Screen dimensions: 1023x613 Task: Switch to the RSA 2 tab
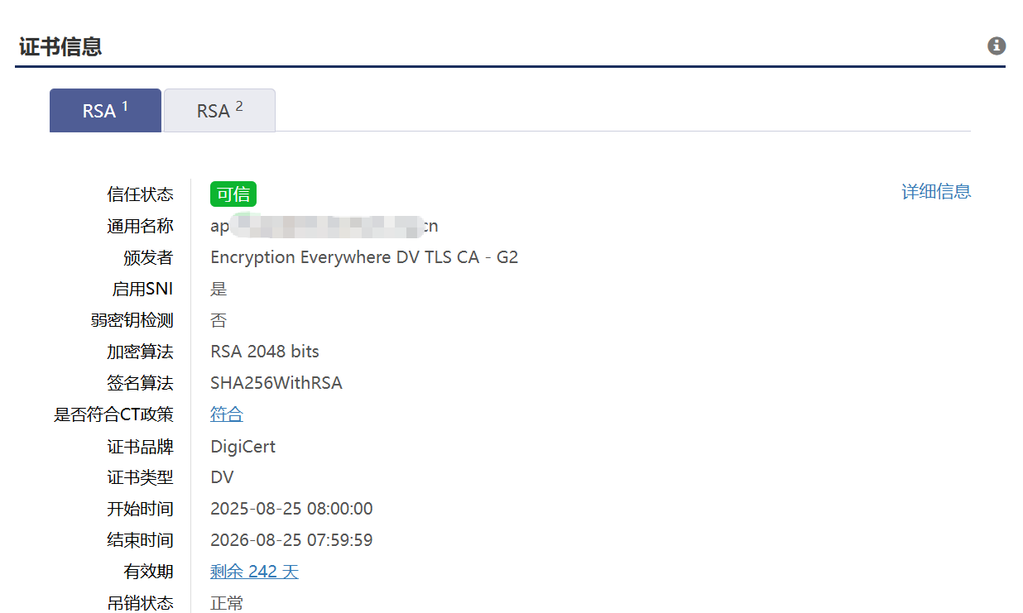[219, 110]
